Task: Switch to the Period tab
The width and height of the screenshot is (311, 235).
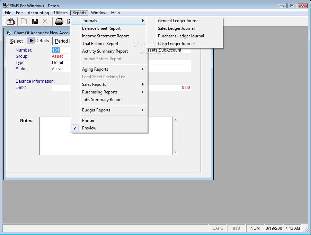Action: tap(62, 41)
